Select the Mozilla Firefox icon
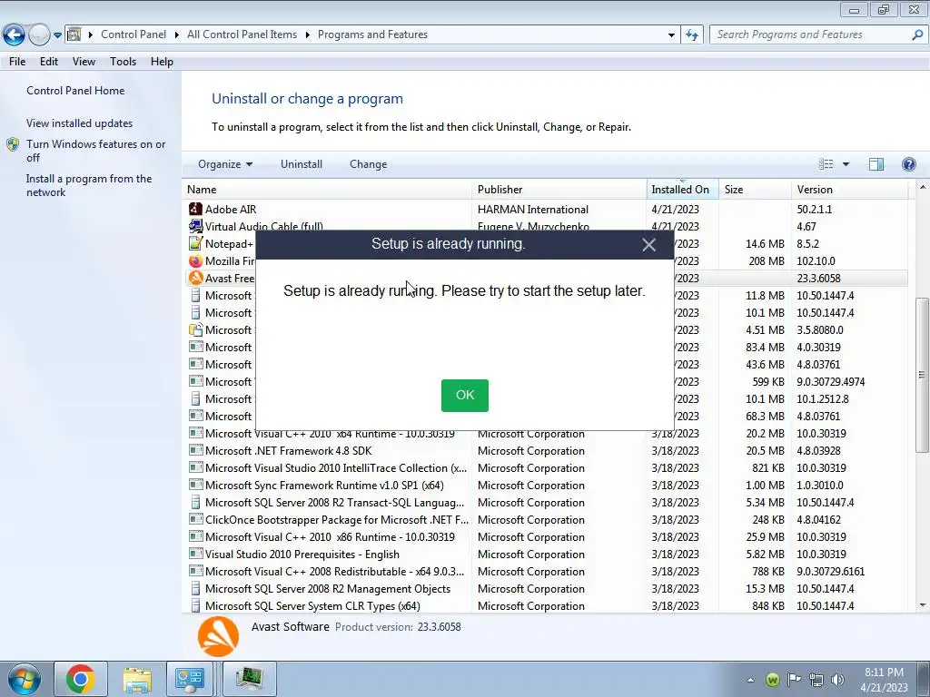Viewport: 930px width, 697px height. pyautogui.click(x=195, y=260)
